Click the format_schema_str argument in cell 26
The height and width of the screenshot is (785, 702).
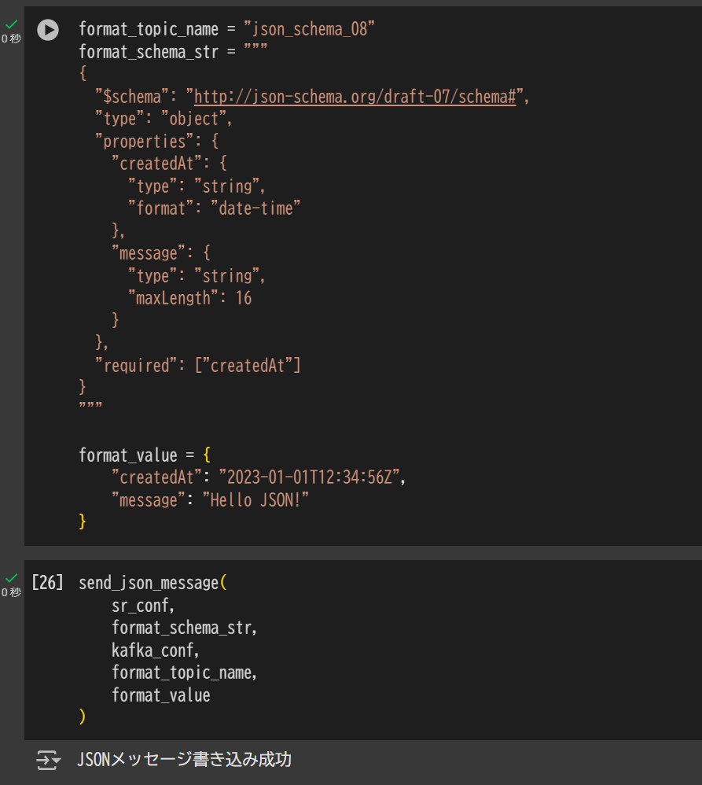184,628
